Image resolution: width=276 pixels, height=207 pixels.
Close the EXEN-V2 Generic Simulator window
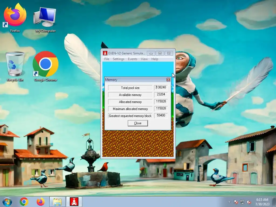point(169,53)
